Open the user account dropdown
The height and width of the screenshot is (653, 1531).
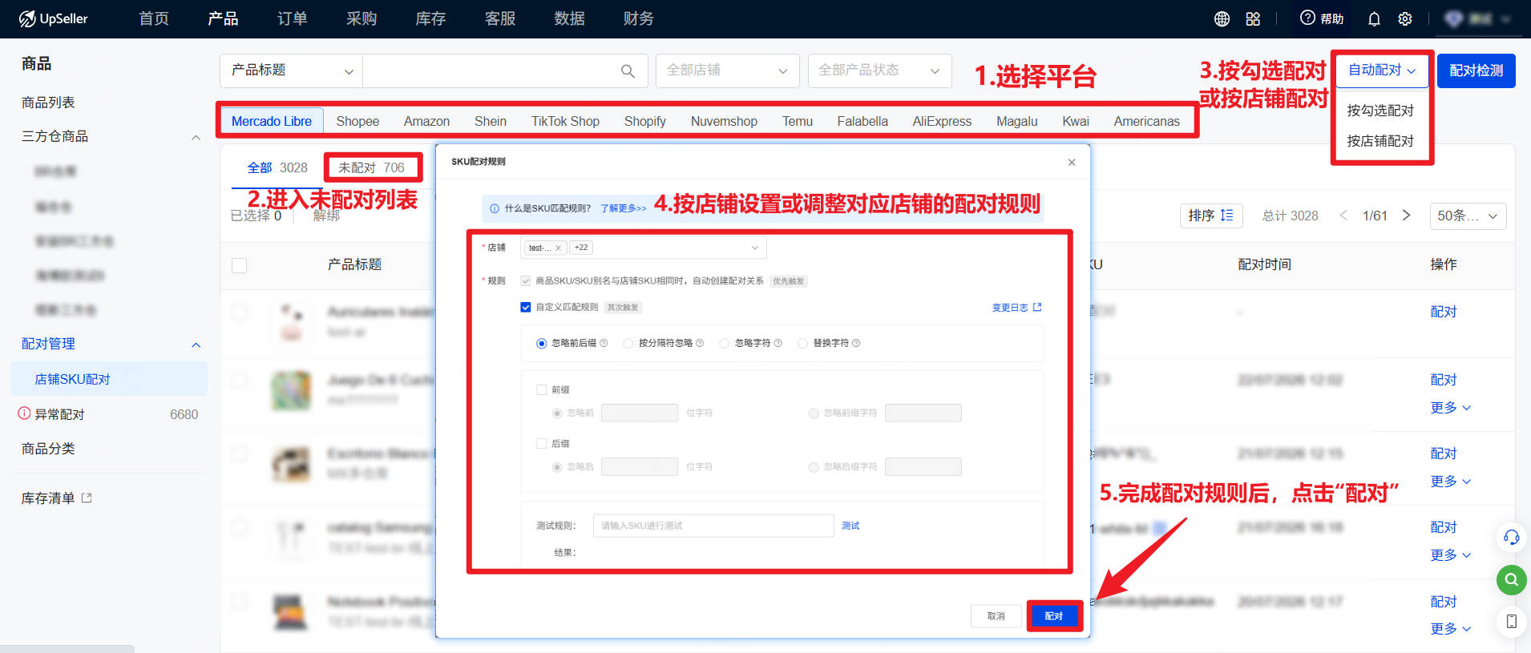pyautogui.click(x=1478, y=18)
